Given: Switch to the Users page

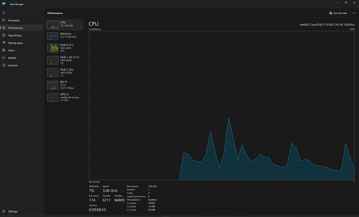Looking at the screenshot, I should 22,50.
